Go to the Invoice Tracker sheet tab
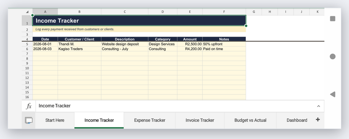This screenshot has height=139, width=349. (x=200, y=120)
